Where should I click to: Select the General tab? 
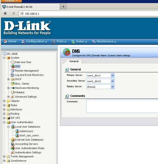tap(74, 61)
